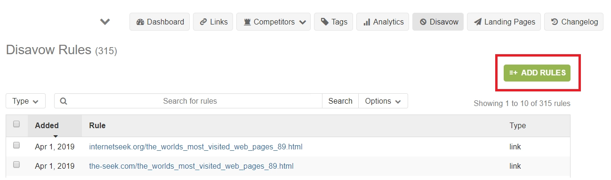611x180 pixels.
Task: Click the Landing Pages paper plane icon
Action: [x=478, y=22]
